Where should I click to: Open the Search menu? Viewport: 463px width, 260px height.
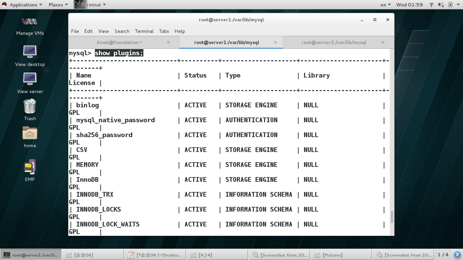(122, 31)
